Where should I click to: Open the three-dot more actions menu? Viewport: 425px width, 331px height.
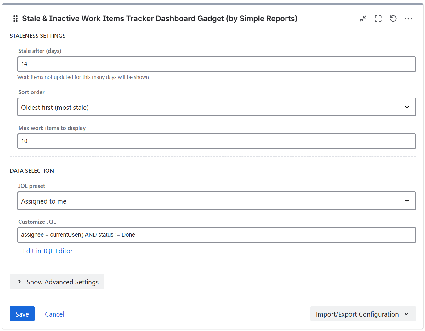pos(408,19)
